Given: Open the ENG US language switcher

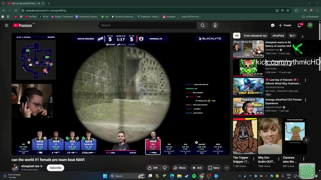Looking at the screenshot, I should click(289, 176).
